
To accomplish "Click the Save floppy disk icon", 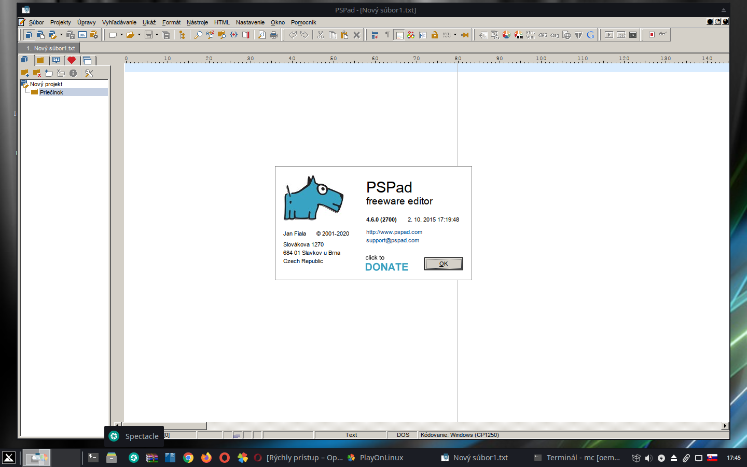I will (x=148, y=35).
